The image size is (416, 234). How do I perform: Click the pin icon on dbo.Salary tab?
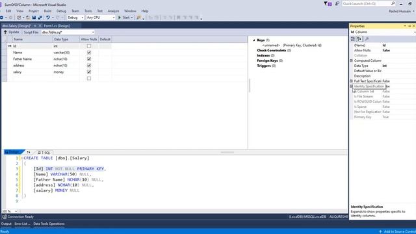35,26
